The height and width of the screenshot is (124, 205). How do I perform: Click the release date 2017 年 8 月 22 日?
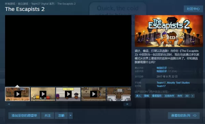[x=167, y=77]
